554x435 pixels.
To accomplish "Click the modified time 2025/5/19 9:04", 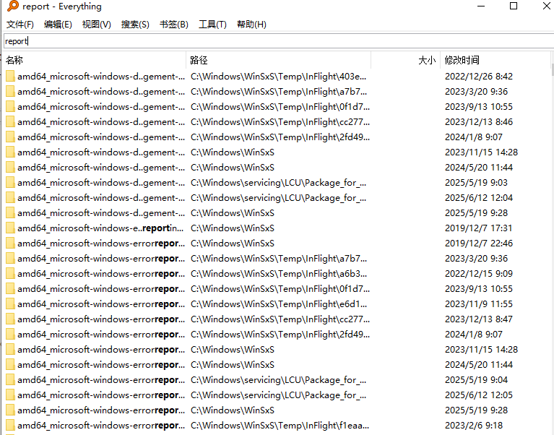I will [476, 380].
